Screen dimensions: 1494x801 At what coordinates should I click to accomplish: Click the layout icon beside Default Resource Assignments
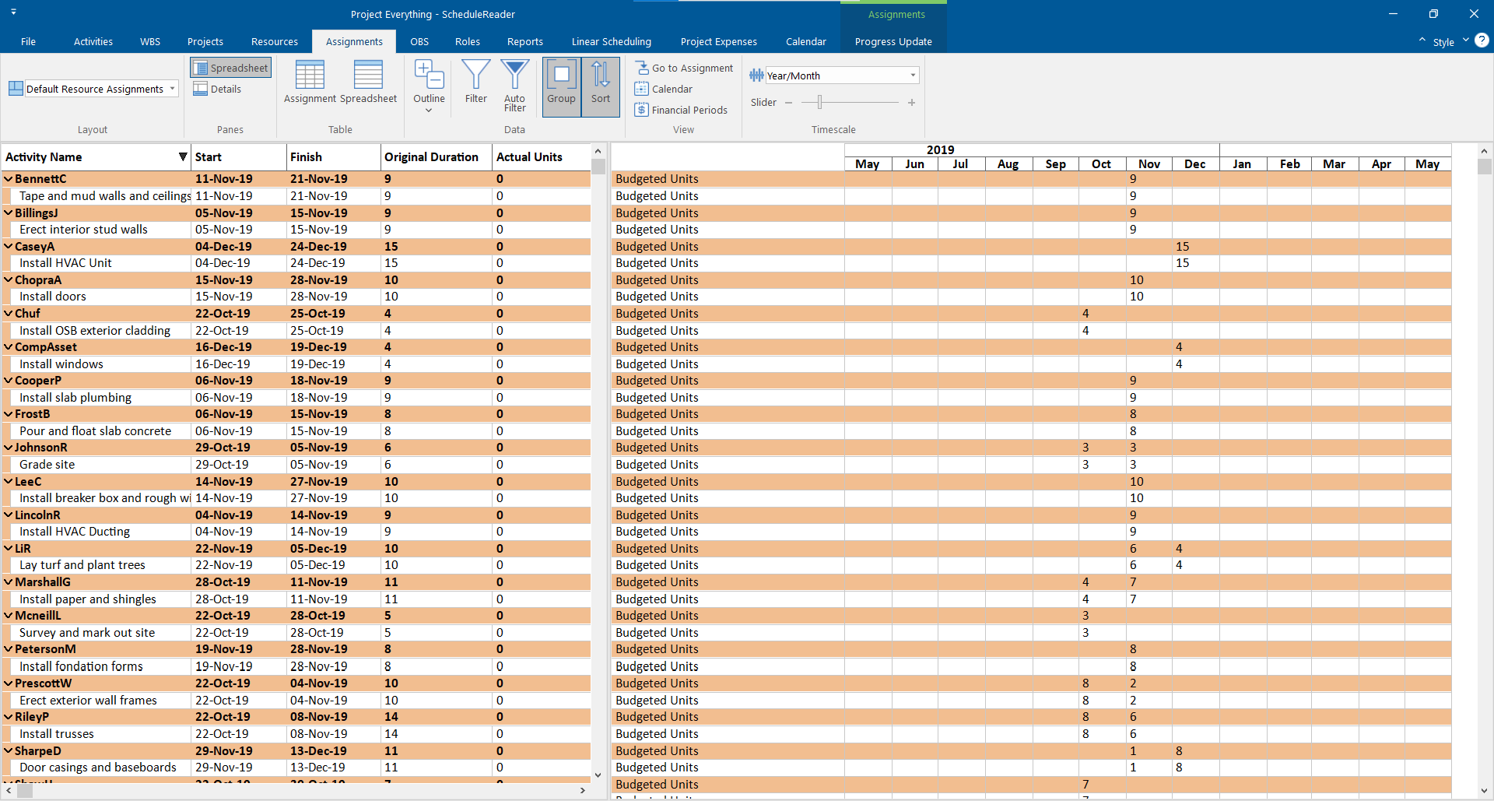pyautogui.click(x=16, y=89)
